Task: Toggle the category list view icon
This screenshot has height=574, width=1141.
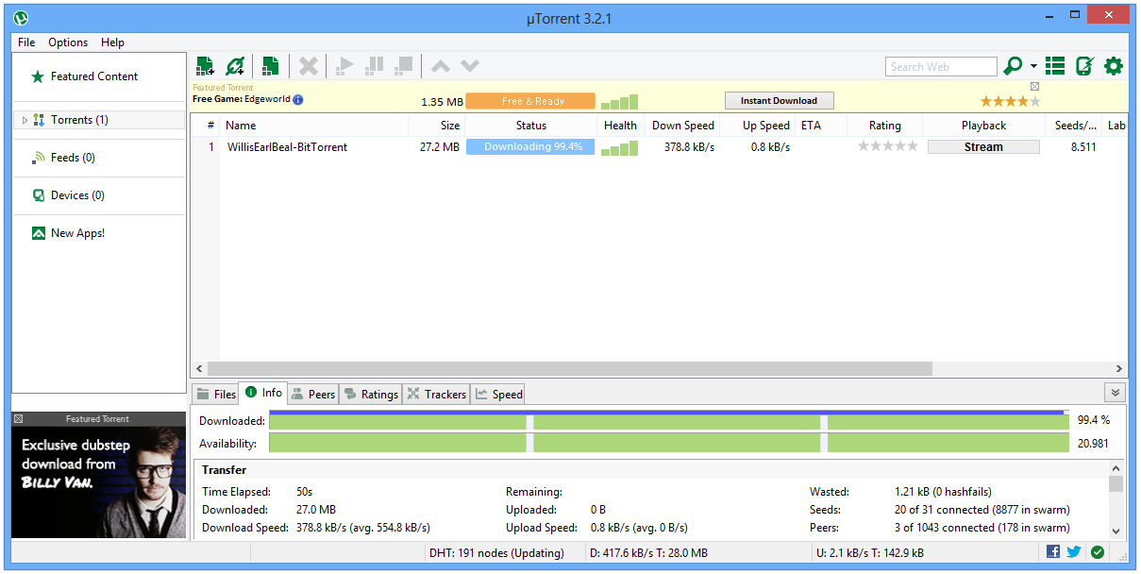Action: [x=1055, y=66]
